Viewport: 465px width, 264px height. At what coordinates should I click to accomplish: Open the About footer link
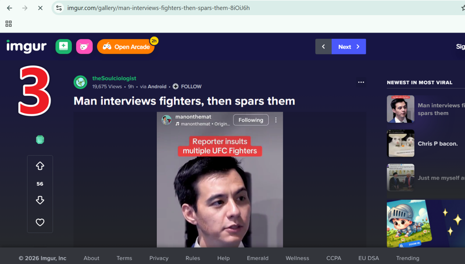(x=91, y=258)
